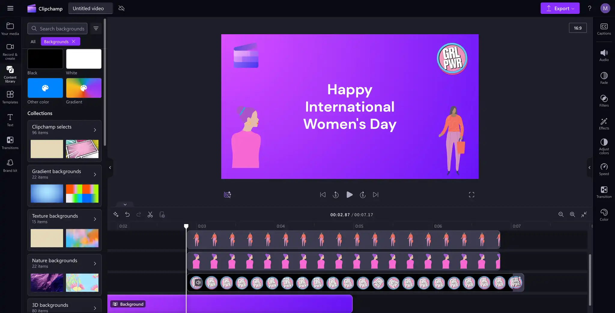Open the Transitions sidebar panel

[x=10, y=143]
